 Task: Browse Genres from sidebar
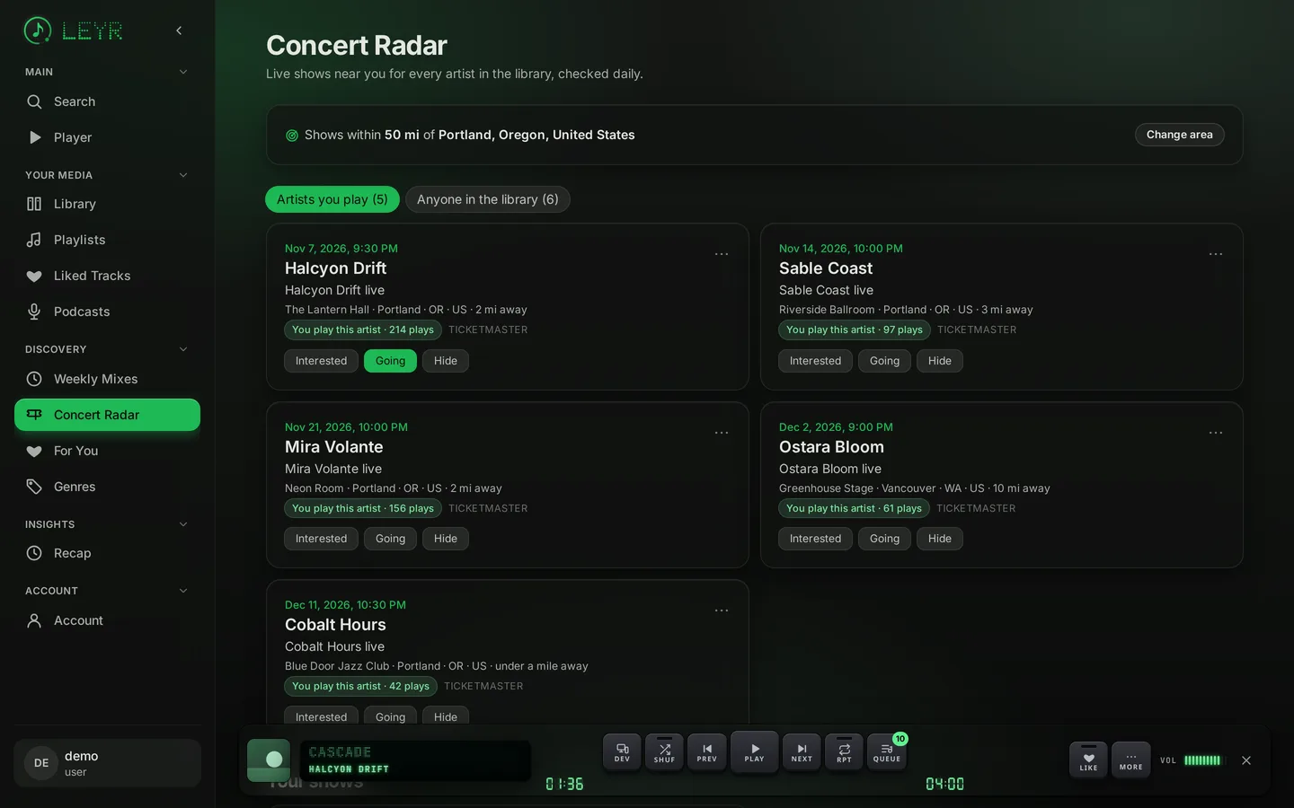click(x=107, y=487)
